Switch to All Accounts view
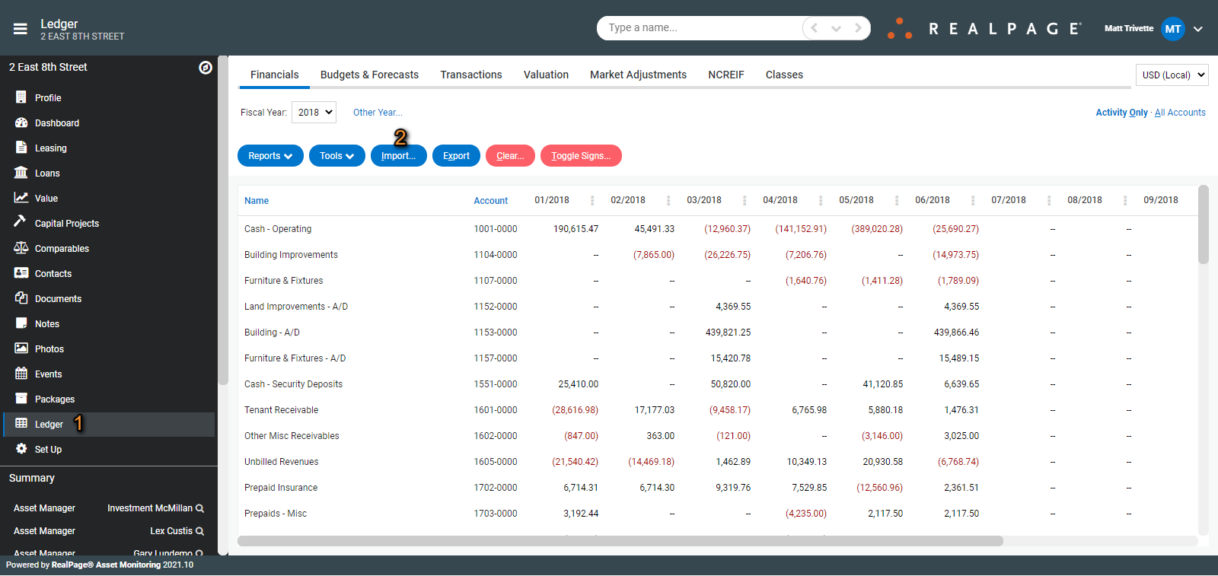 1180,113
